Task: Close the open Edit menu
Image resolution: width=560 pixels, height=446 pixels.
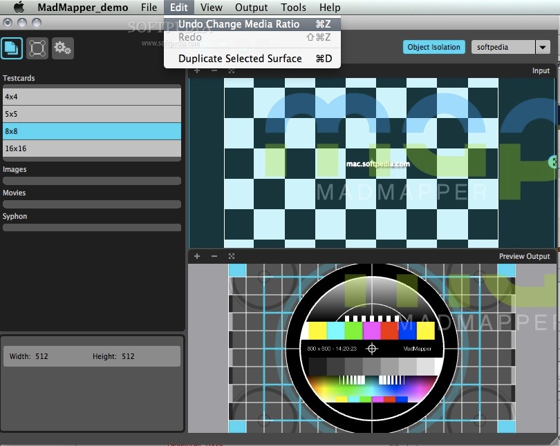Action: (178, 7)
